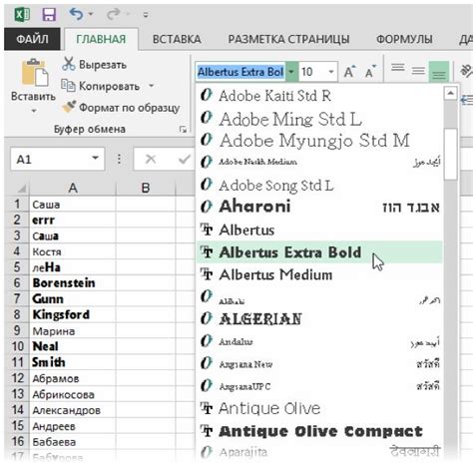The width and height of the screenshot is (473, 471).
Task: Redo the last undone action
Action: (x=113, y=14)
